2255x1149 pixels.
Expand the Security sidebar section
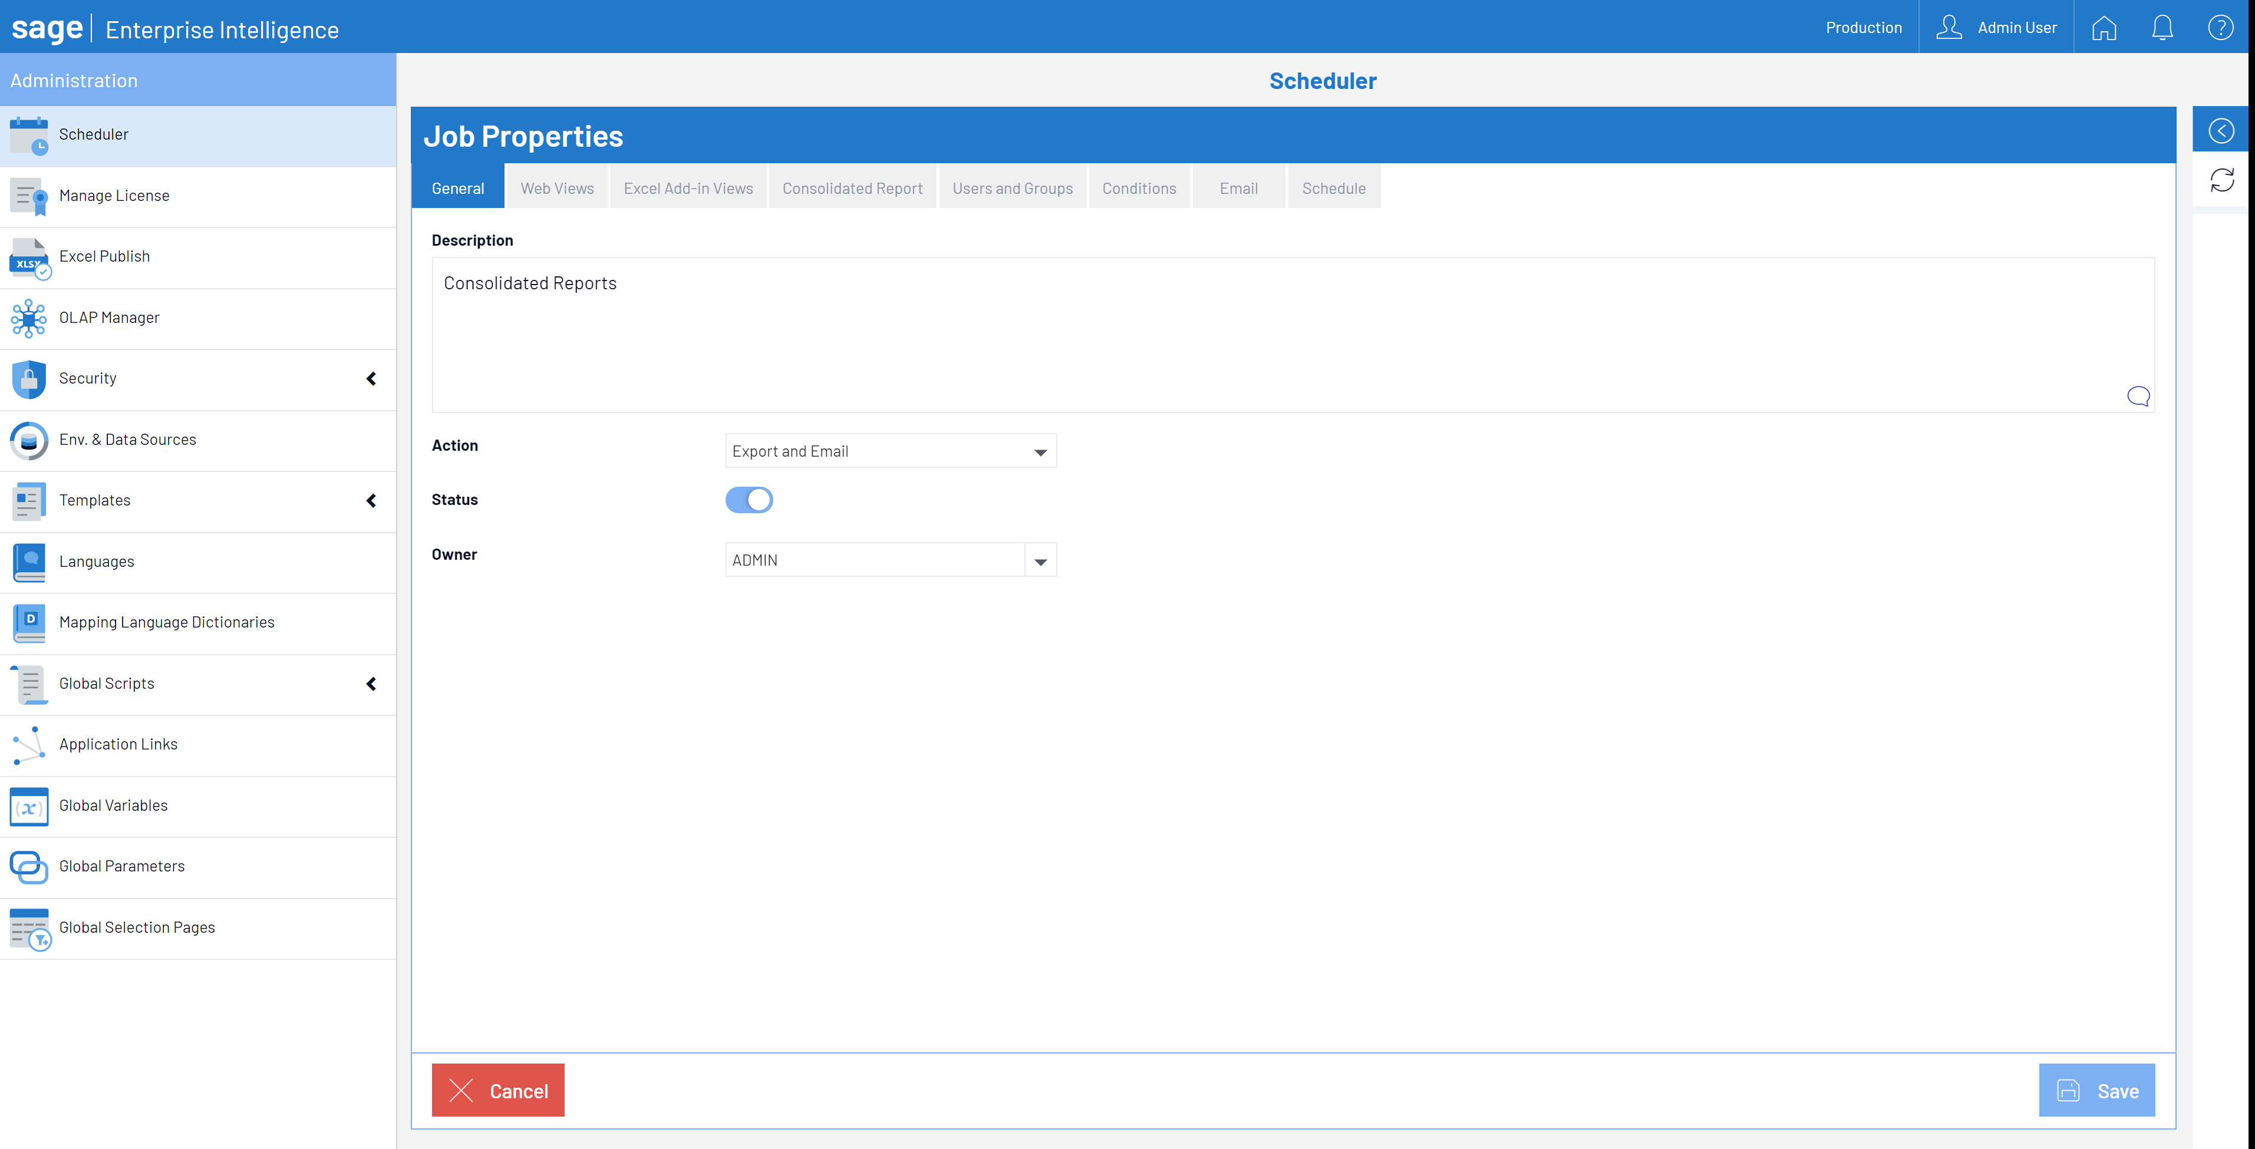371,379
